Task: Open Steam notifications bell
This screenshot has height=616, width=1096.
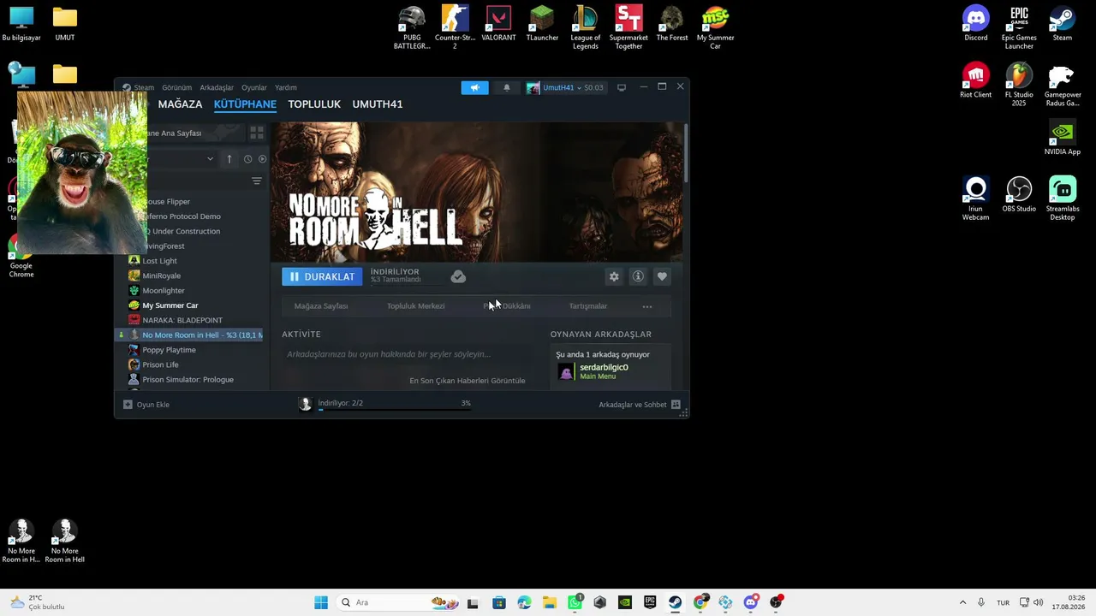Action: click(x=506, y=87)
